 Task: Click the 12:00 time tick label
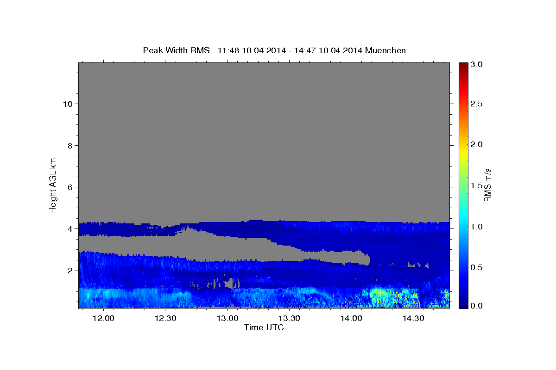click(x=103, y=319)
